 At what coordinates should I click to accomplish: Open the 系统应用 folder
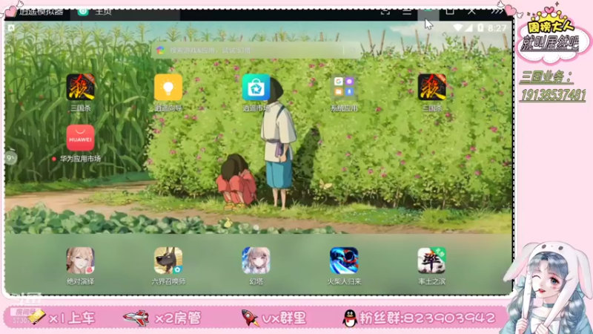pos(344,88)
